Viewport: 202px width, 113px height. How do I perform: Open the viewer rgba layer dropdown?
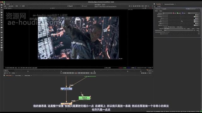coord(5,6)
